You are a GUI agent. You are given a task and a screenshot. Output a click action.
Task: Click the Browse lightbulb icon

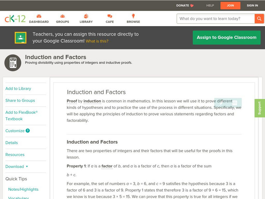133,16
